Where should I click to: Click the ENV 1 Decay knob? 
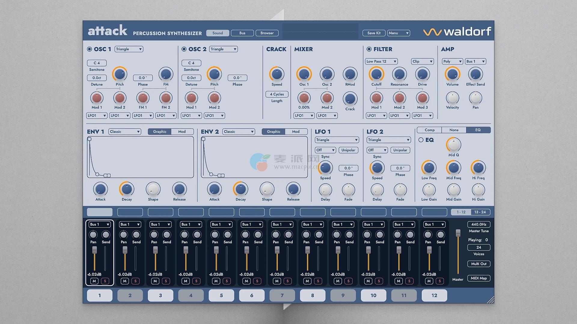click(127, 189)
